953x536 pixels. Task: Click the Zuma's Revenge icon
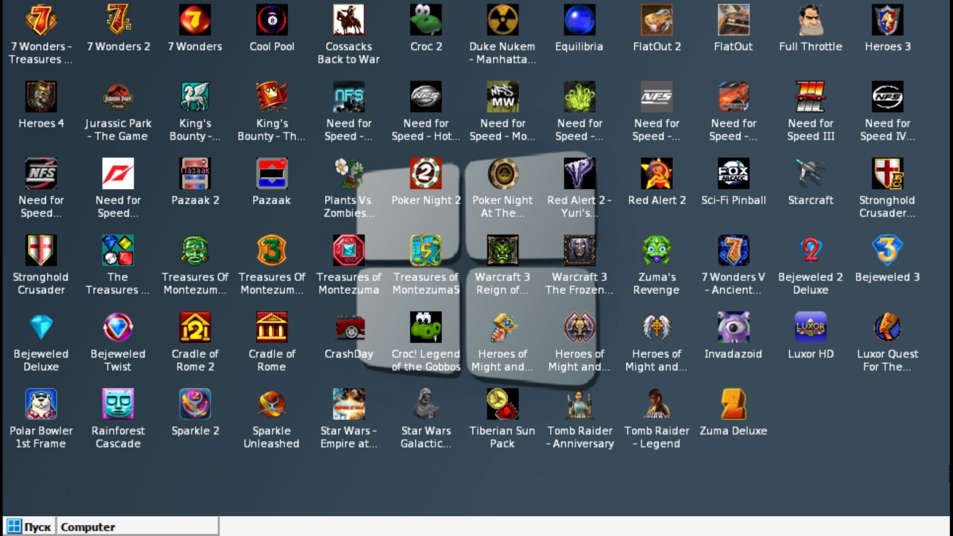(x=656, y=251)
